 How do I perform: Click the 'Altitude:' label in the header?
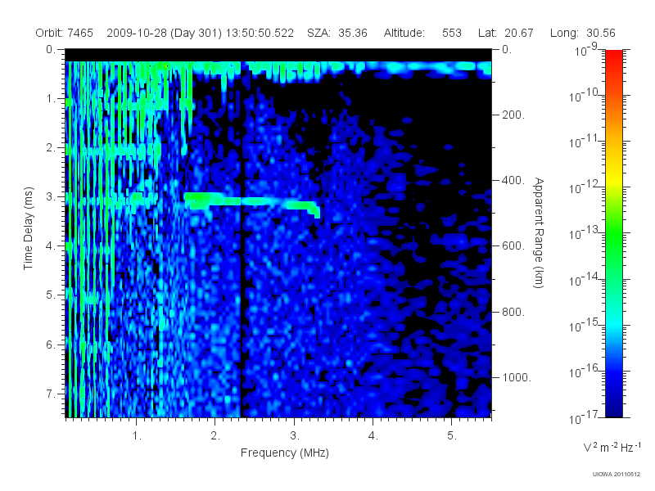[x=404, y=33]
